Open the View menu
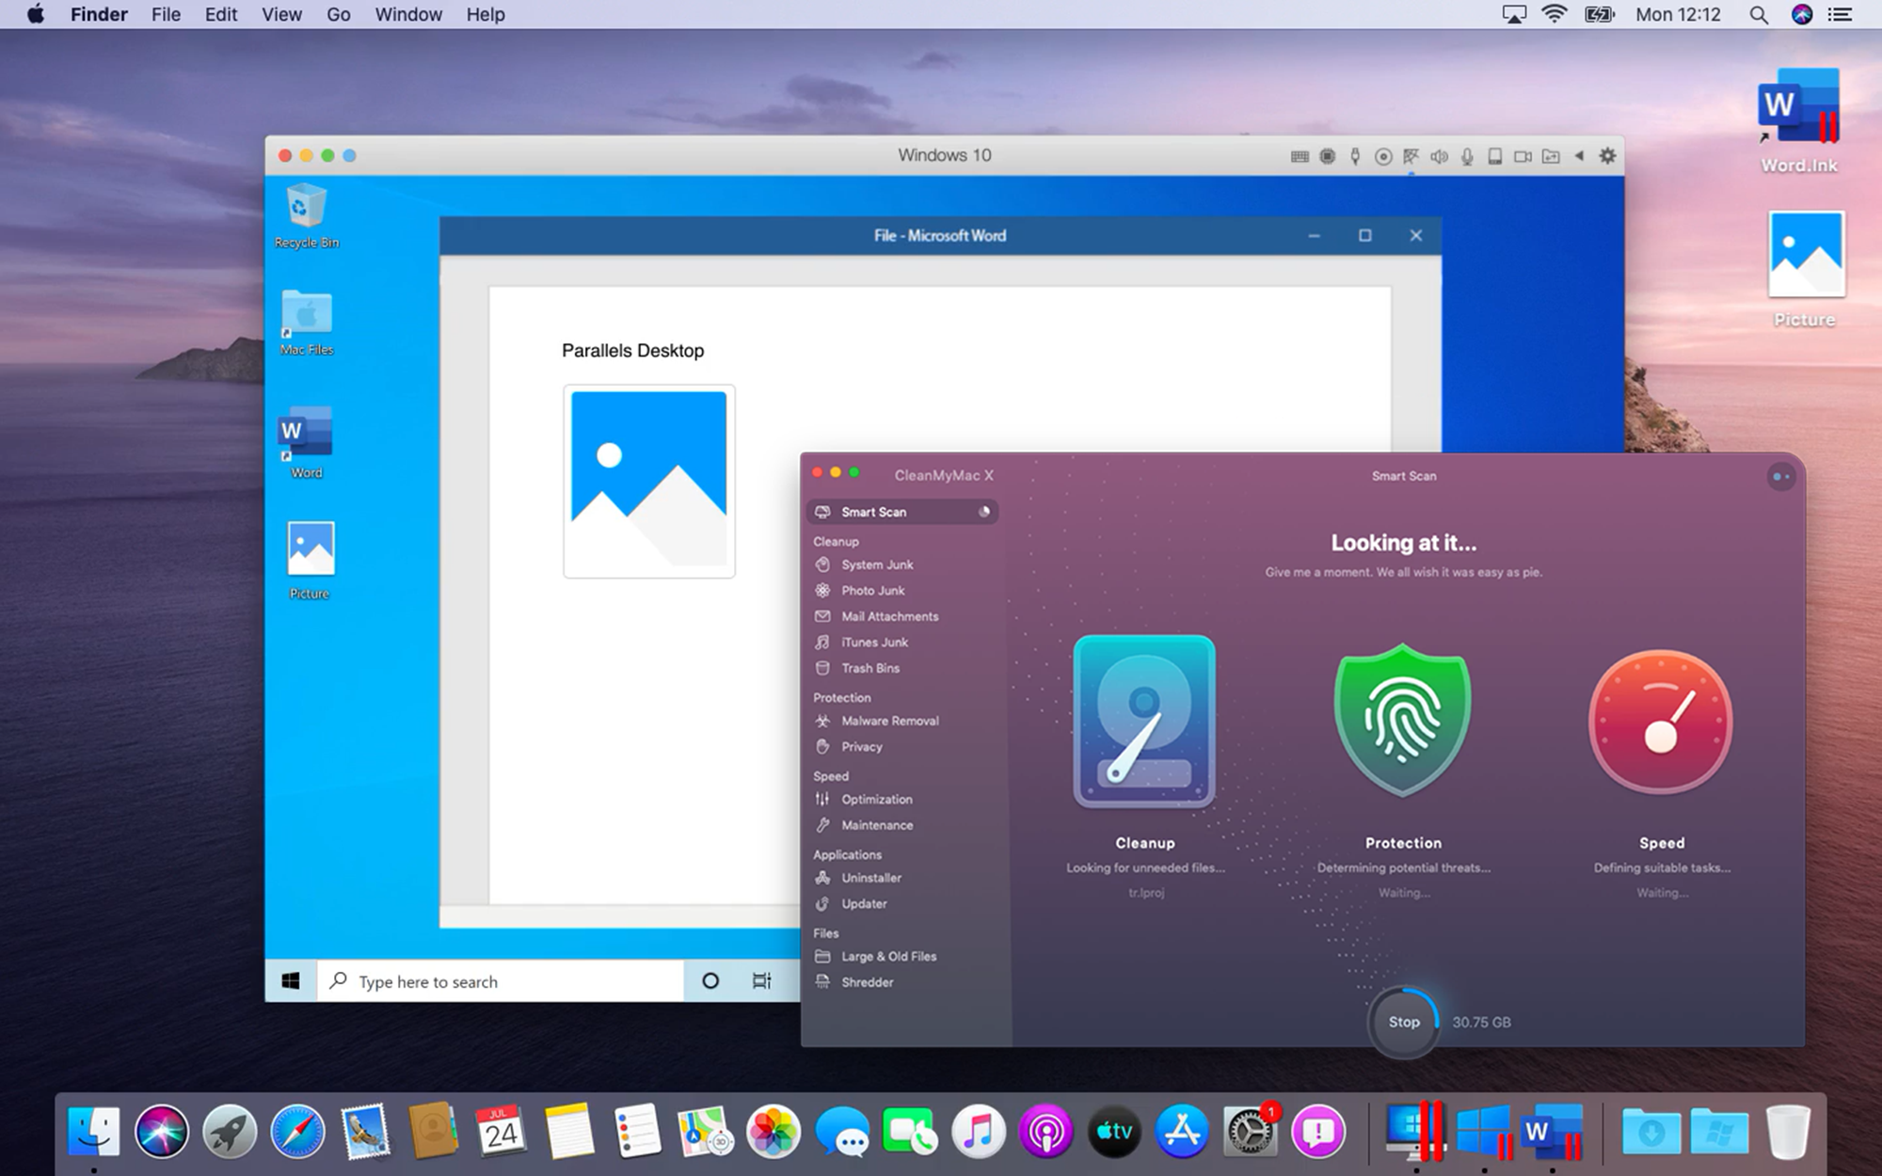Image resolution: width=1882 pixels, height=1176 pixels. pos(281,14)
